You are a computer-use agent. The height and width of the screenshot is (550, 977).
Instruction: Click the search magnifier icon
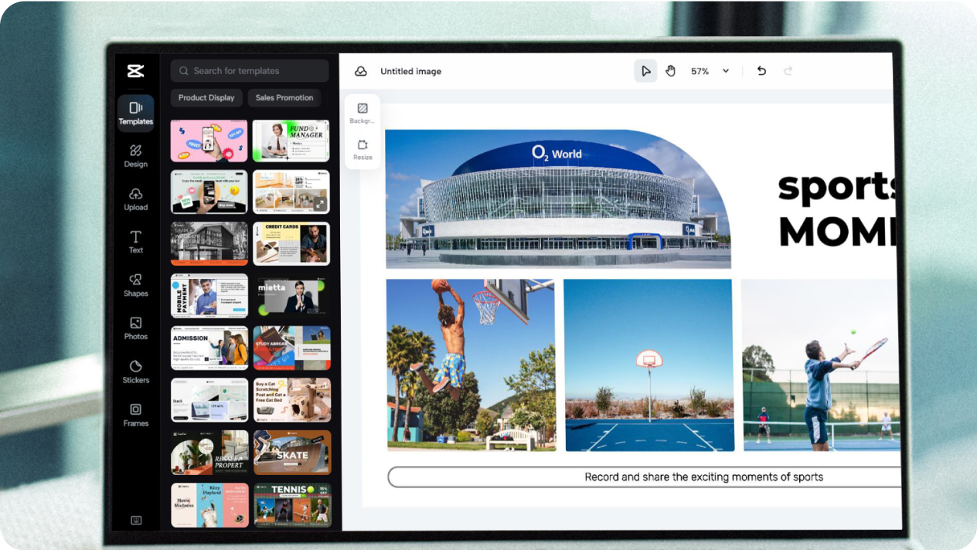click(x=184, y=71)
